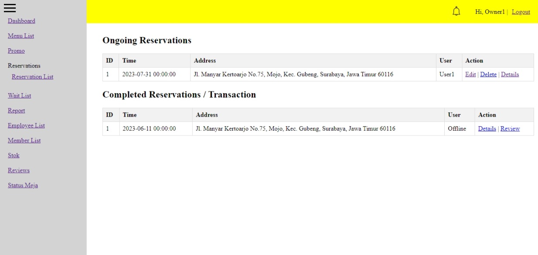This screenshot has height=255, width=538.
Task: Open Review for completed reservation
Action: [510, 129]
